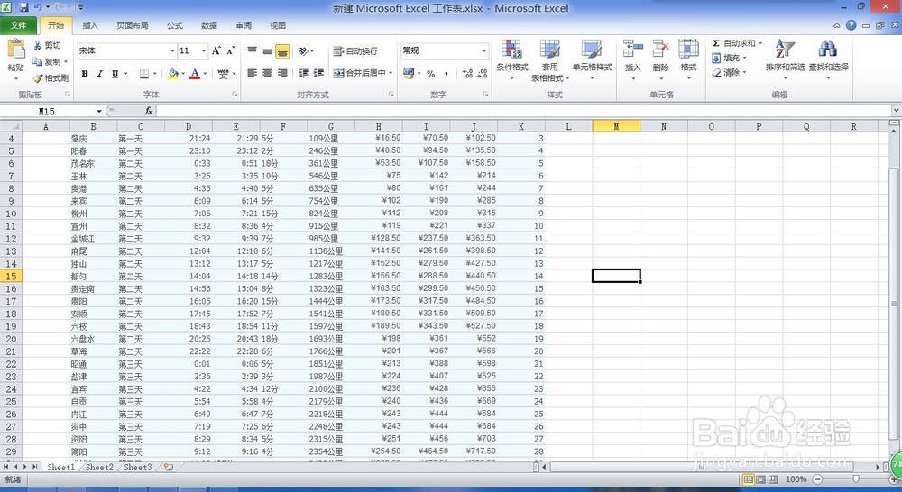The width and height of the screenshot is (902, 492).
Task: Switch to the Sheet2 worksheet tab
Action: (99, 468)
